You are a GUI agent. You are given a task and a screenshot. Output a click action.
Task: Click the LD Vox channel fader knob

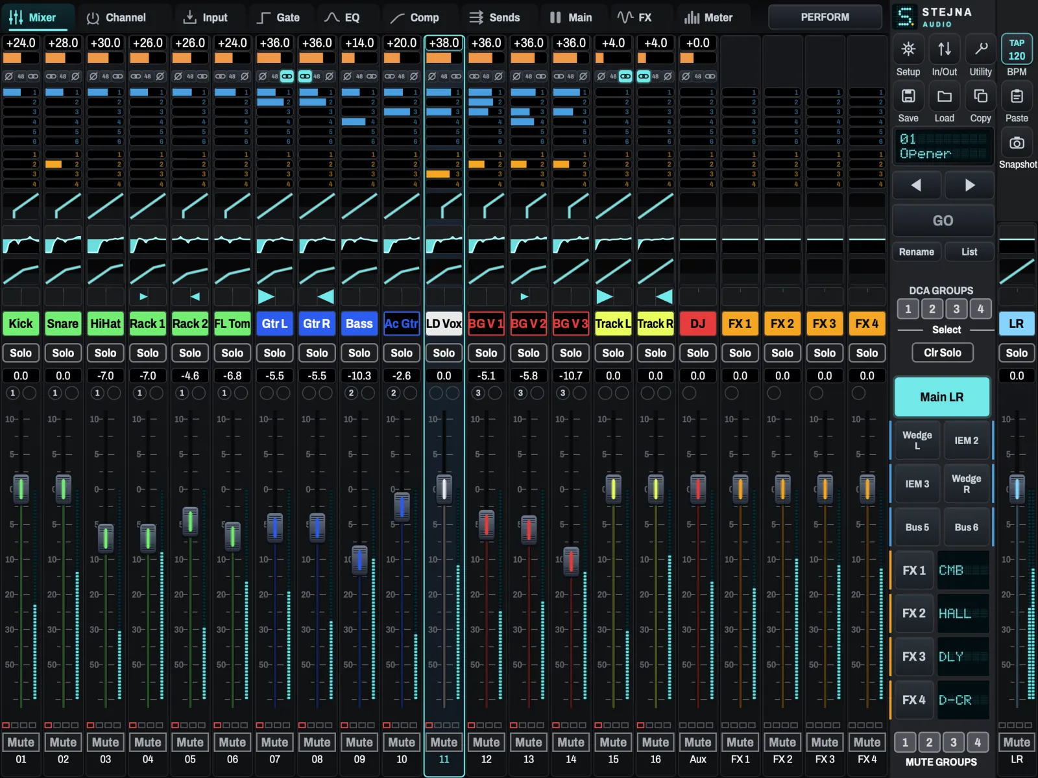[444, 488]
